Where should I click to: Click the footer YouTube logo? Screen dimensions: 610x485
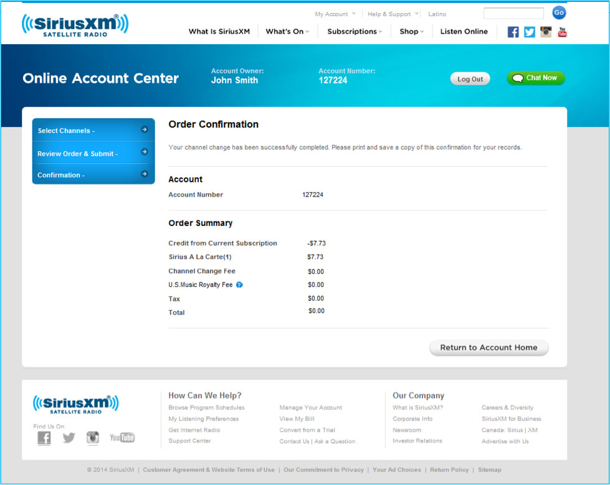pyautogui.click(x=122, y=438)
